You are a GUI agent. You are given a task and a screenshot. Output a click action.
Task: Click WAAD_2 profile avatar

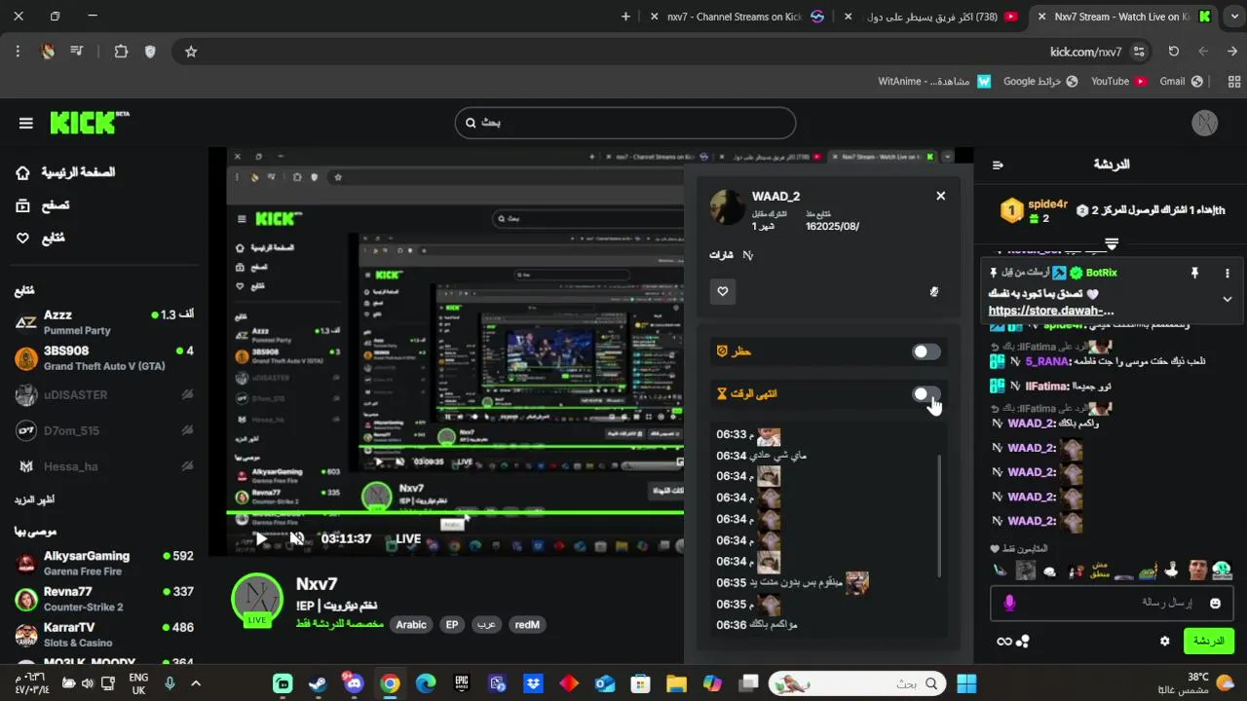[x=727, y=206]
